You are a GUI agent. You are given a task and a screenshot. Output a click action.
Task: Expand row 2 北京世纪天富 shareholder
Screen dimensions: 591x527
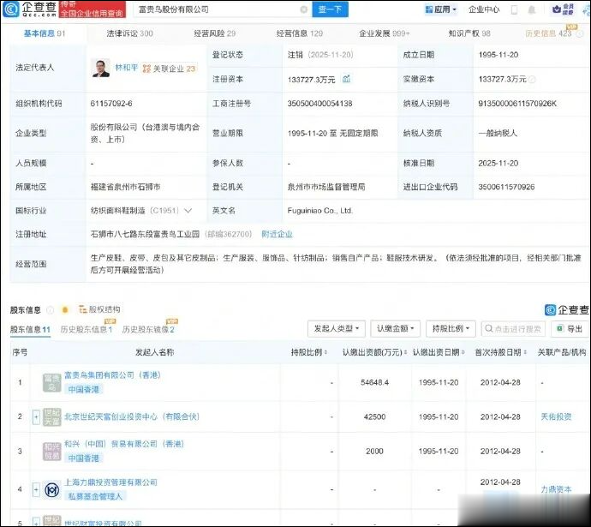[x=36, y=416]
